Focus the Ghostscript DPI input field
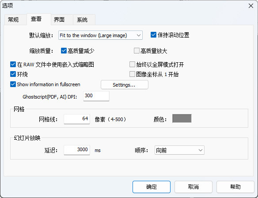 pyautogui.click(x=96, y=96)
